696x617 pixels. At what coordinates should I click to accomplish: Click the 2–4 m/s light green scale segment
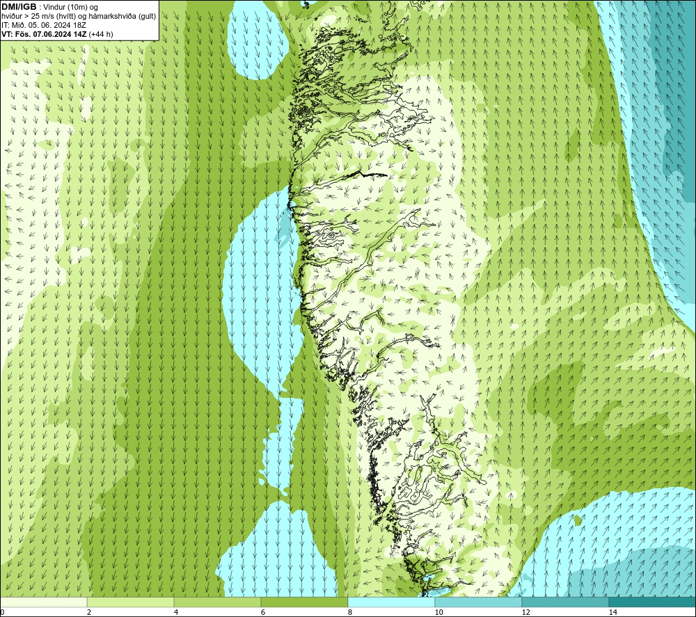tap(131, 602)
